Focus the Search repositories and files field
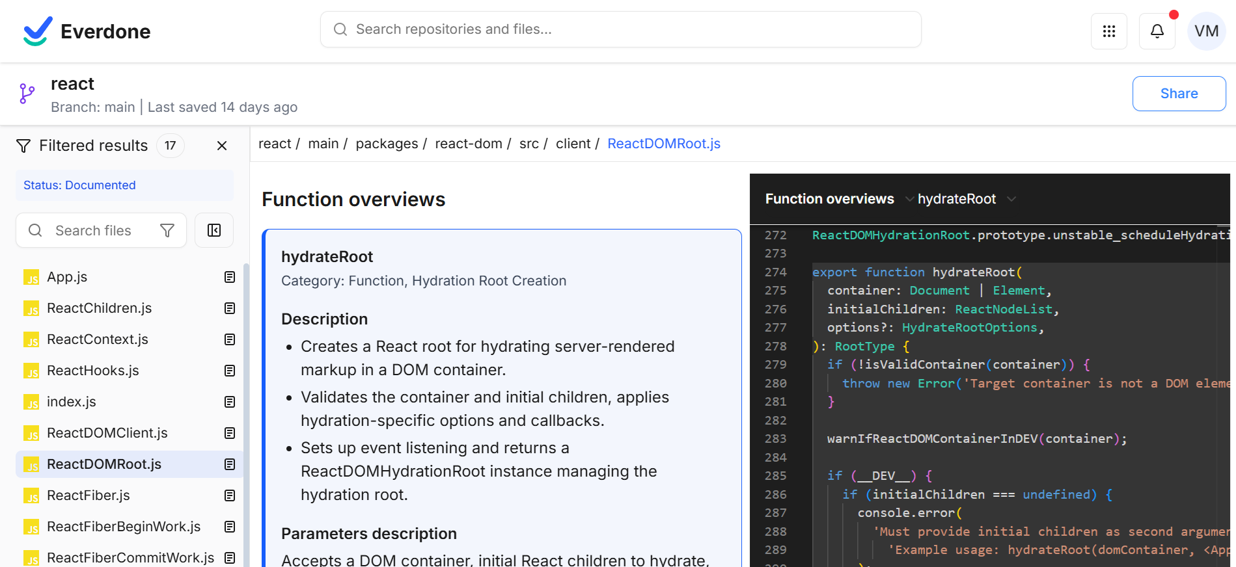The image size is (1236, 567). point(620,29)
